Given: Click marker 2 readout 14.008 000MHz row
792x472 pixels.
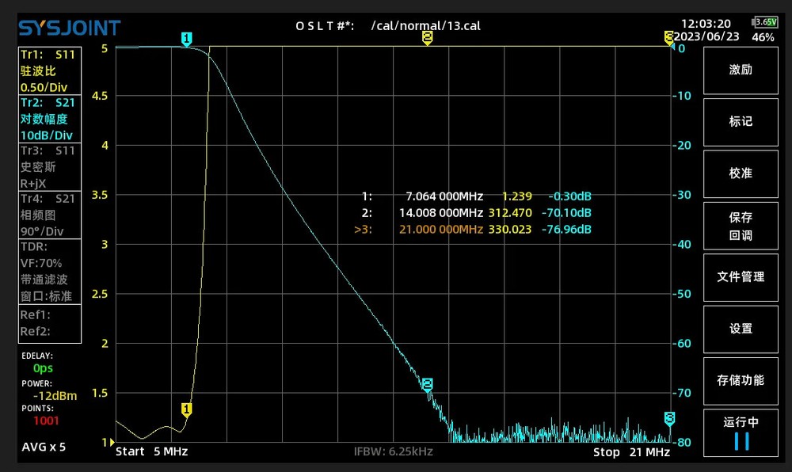Looking at the screenshot, I should point(476,213).
